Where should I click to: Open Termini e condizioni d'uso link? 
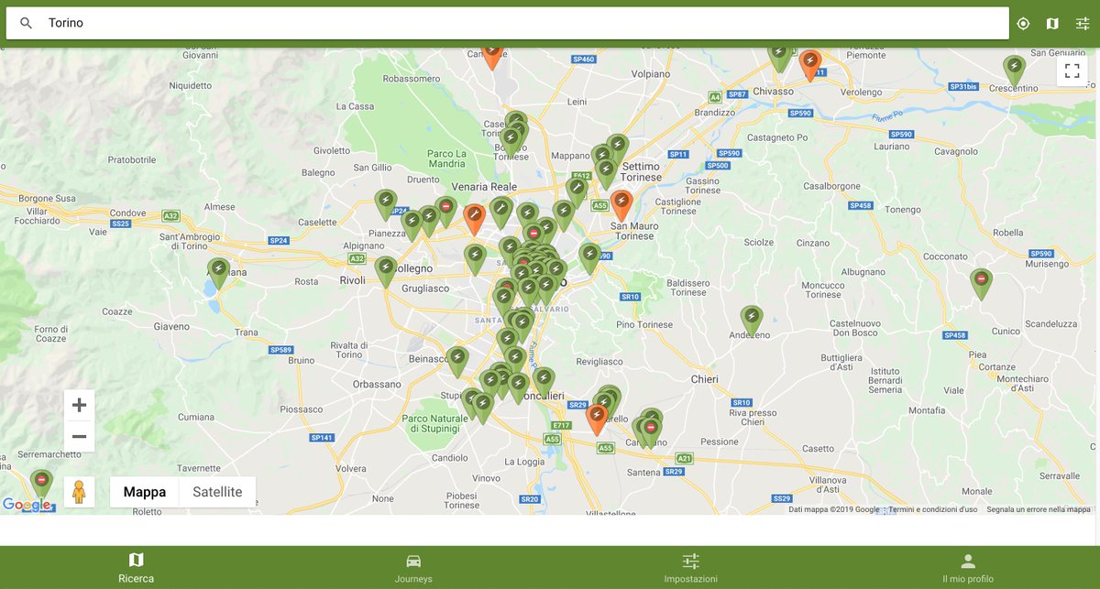[932, 509]
